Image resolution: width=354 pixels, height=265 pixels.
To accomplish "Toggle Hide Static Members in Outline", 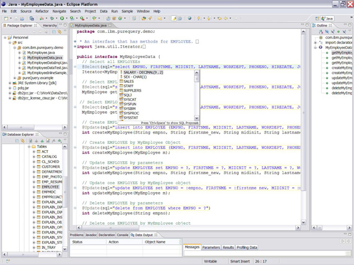I will [332, 32].
